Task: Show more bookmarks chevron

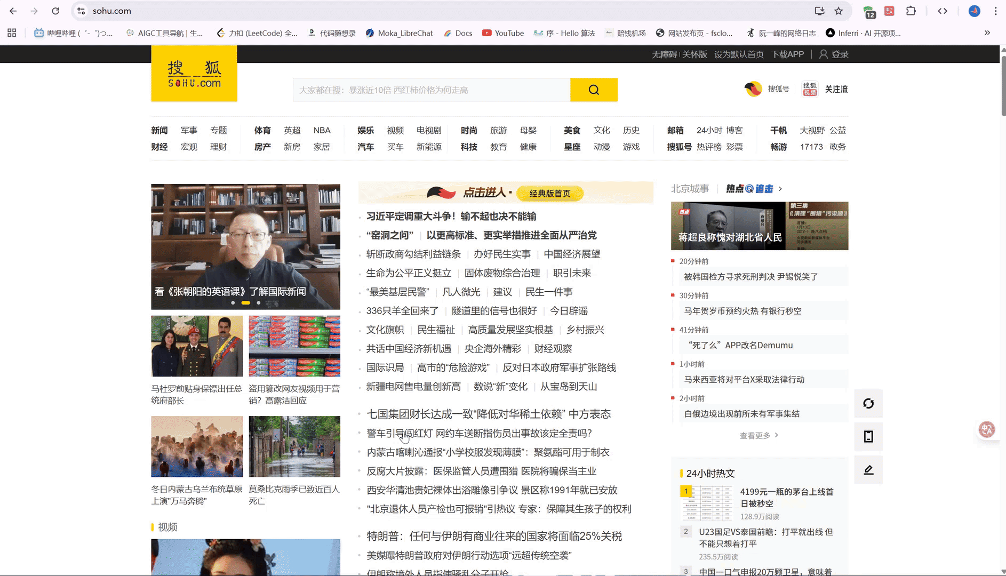Action: pyautogui.click(x=987, y=33)
